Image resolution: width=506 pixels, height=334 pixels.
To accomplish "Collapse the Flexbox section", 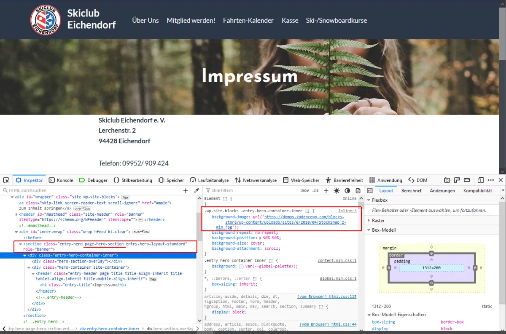I will (368, 200).
